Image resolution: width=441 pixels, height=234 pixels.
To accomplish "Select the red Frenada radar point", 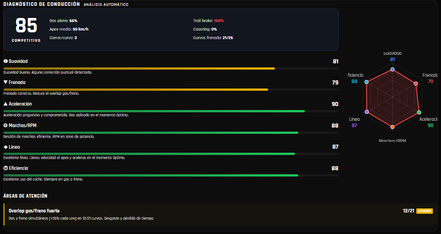I will coord(416,84).
